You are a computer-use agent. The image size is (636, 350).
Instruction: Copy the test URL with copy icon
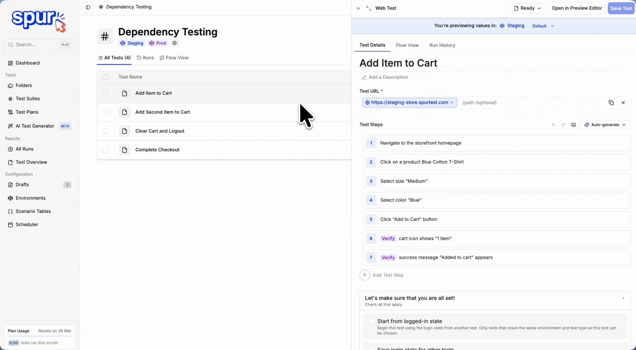pyautogui.click(x=611, y=103)
